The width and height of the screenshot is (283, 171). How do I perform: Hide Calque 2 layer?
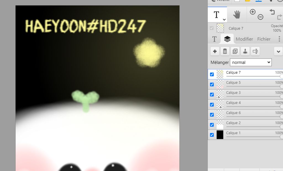212,125
